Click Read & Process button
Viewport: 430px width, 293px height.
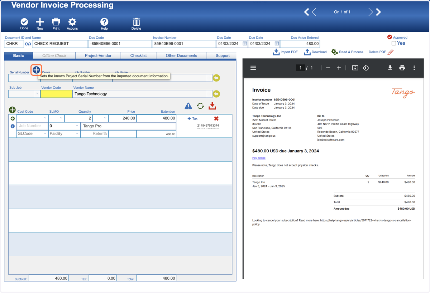(x=347, y=52)
